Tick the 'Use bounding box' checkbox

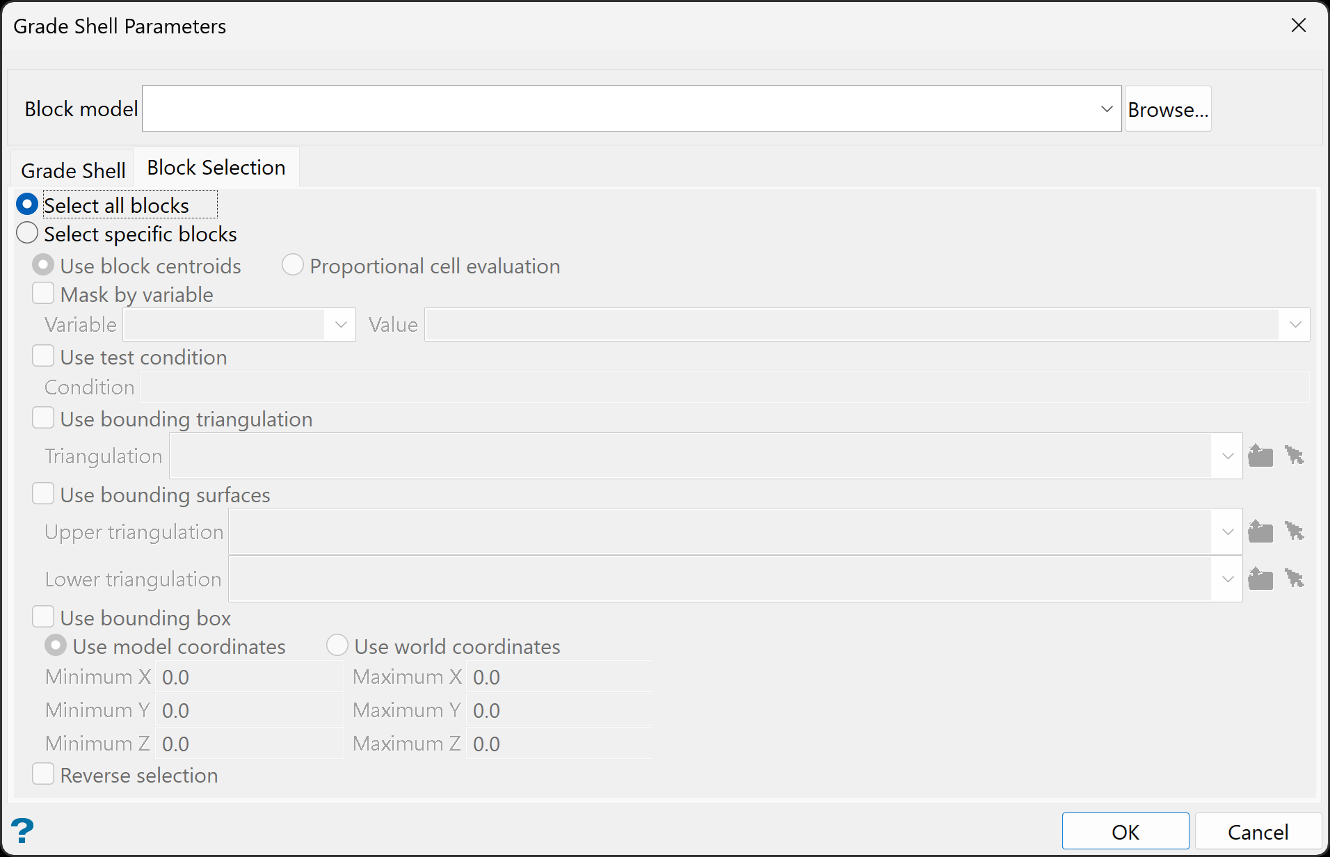(x=43, y=618)
